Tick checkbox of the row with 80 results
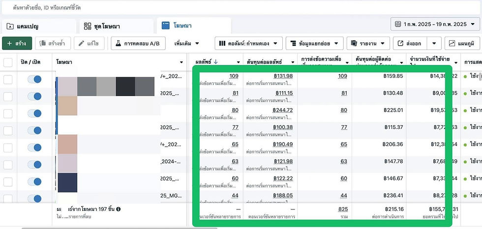 pos(8,114)
